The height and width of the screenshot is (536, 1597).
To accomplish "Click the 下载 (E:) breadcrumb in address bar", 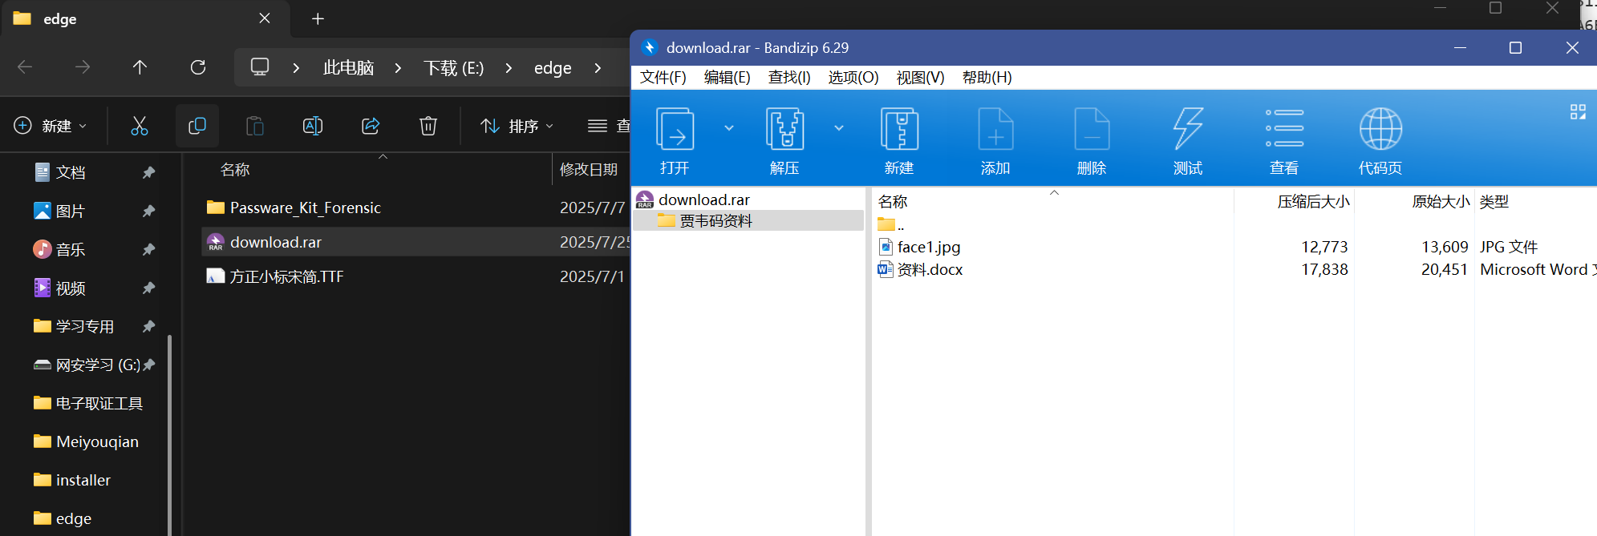I will tap(453, 68).
